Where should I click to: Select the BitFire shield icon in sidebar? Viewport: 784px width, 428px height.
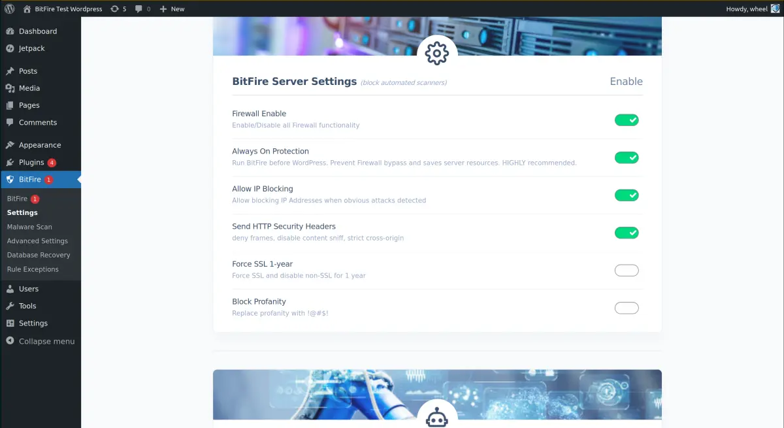coord(9,179)
